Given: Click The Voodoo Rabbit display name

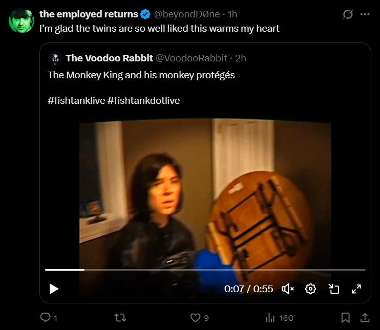Looking at the screenshot, I should 109,58.
